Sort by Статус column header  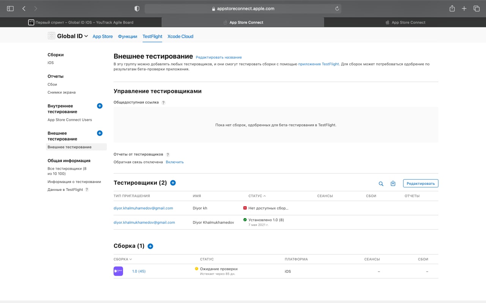point(257,196)
